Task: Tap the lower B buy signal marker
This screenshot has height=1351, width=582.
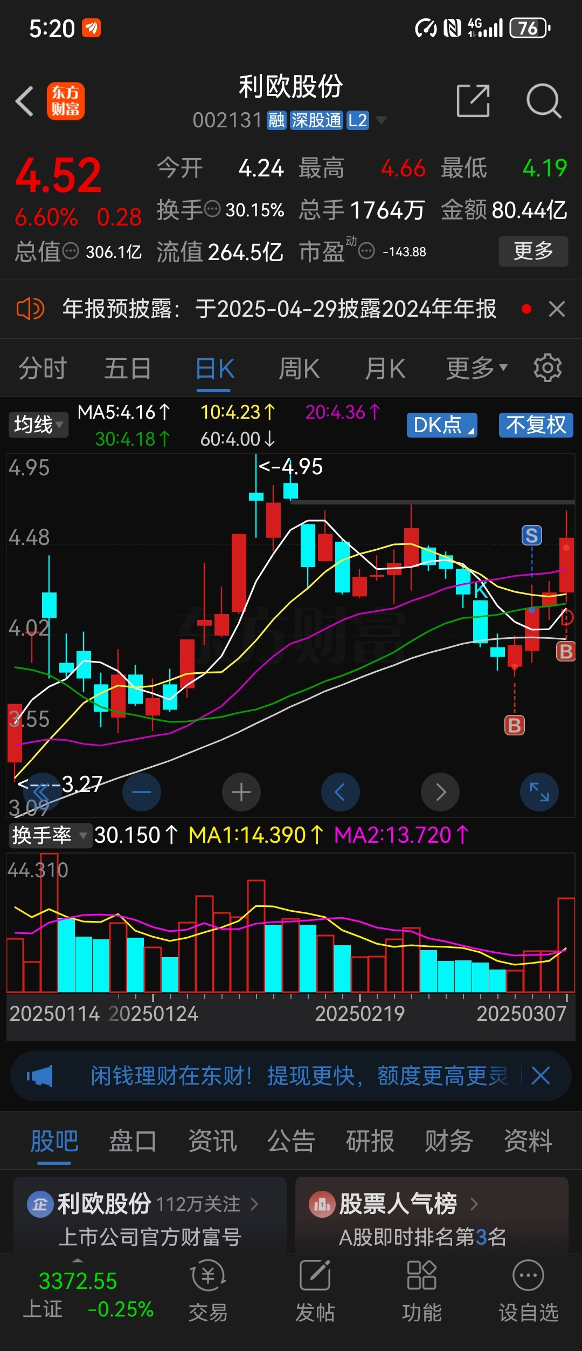Action: 515,725
